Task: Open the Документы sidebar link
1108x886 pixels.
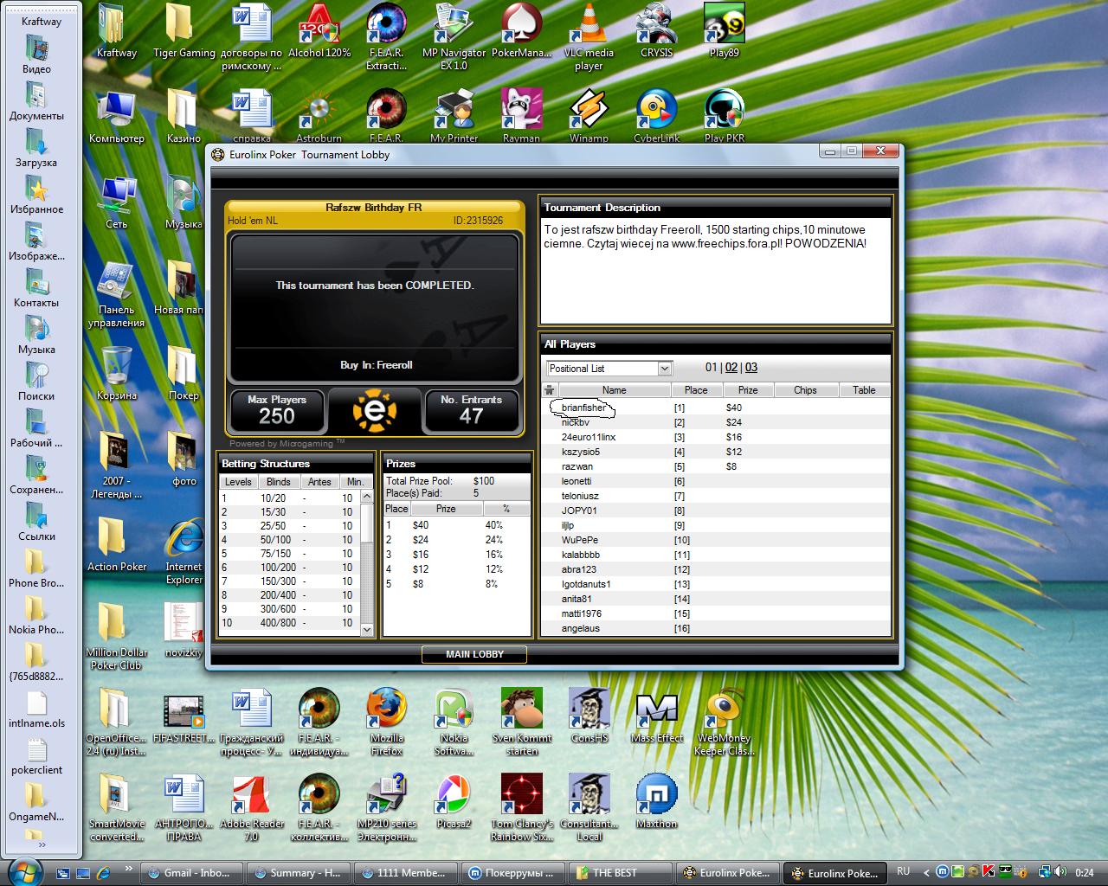Action: coord(36,102)
